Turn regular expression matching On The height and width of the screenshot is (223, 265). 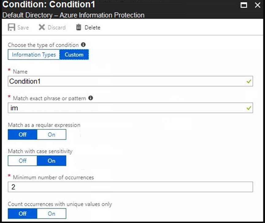[52, 134]
